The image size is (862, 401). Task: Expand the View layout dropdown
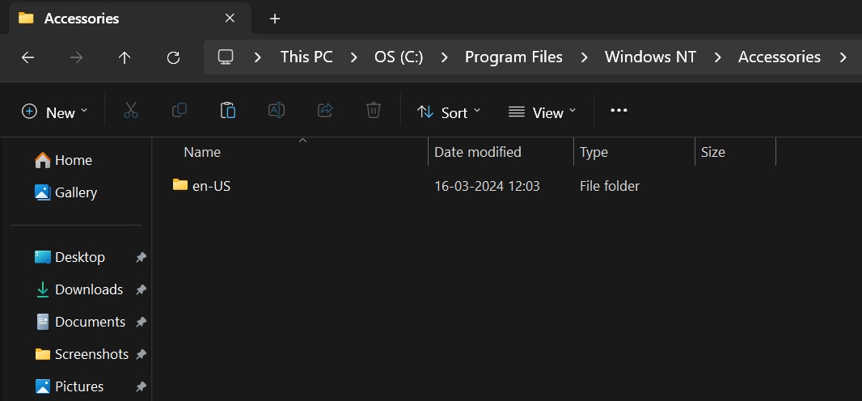pos(542,112)
